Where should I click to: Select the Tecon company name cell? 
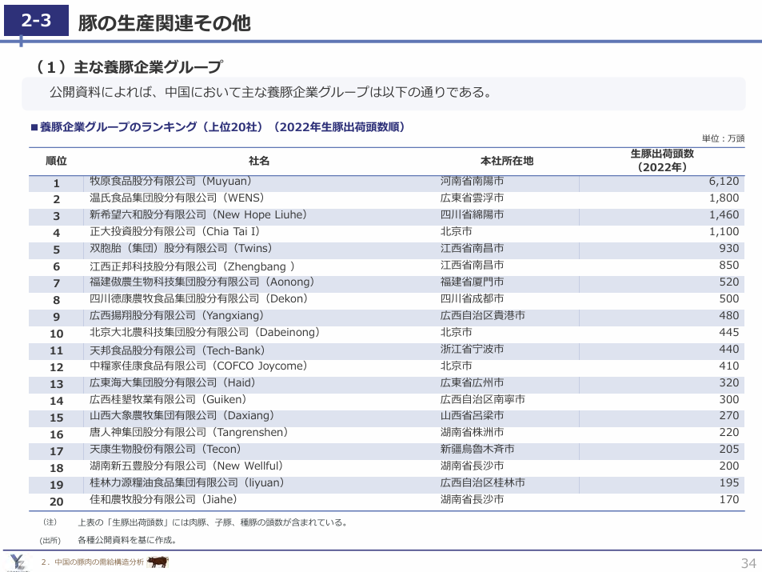coord(166,449)
